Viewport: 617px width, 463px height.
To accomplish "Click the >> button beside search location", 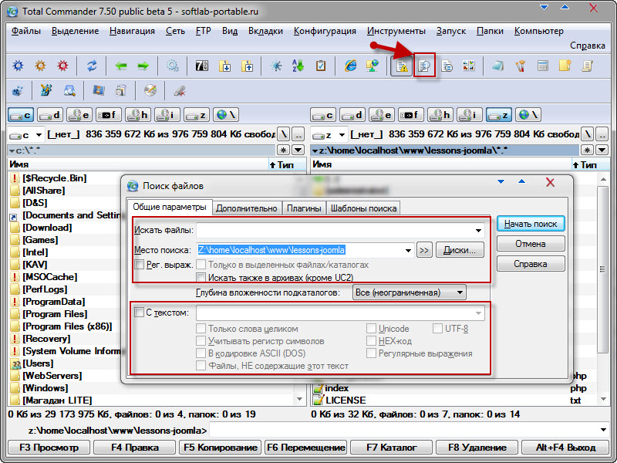I will point(424,250).
